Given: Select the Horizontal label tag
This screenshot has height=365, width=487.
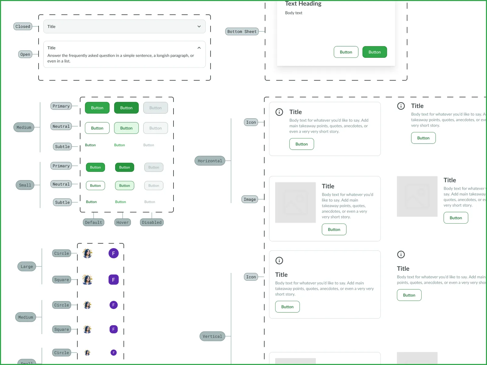Looking at the screenshot, I should pyautogui.click(x=210, y=161).
